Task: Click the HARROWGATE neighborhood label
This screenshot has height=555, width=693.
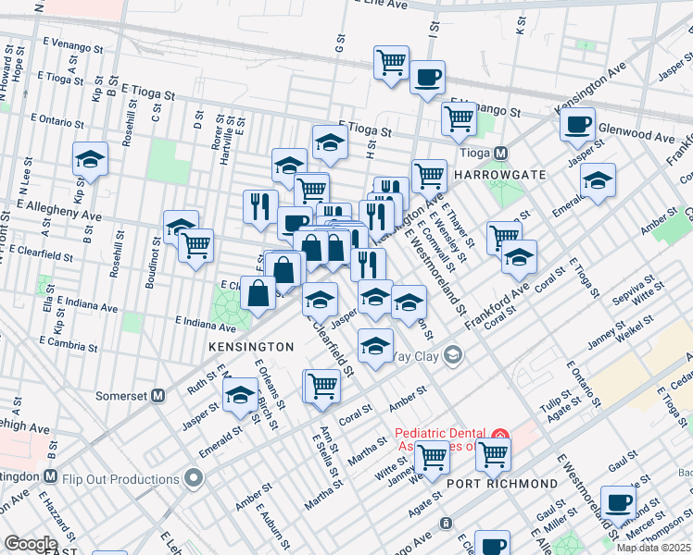Action: [x=500, y=175]
